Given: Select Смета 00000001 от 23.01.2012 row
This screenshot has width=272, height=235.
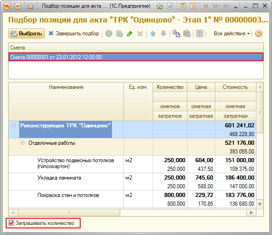Looking at the screenshot, I should click(x=136, y=57).
